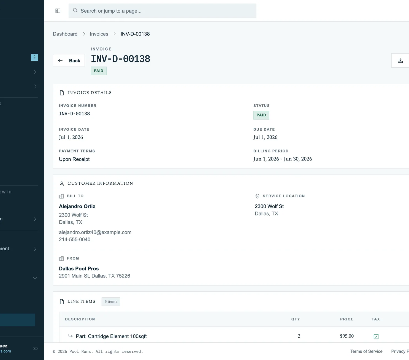Click the Service Location pin icon
The height and width of the screenshot is (360, 409).
click(x=257, y=196)
